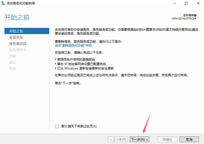Select 结果 step in sidebar
204x144 pixels.
coord(13,68)
